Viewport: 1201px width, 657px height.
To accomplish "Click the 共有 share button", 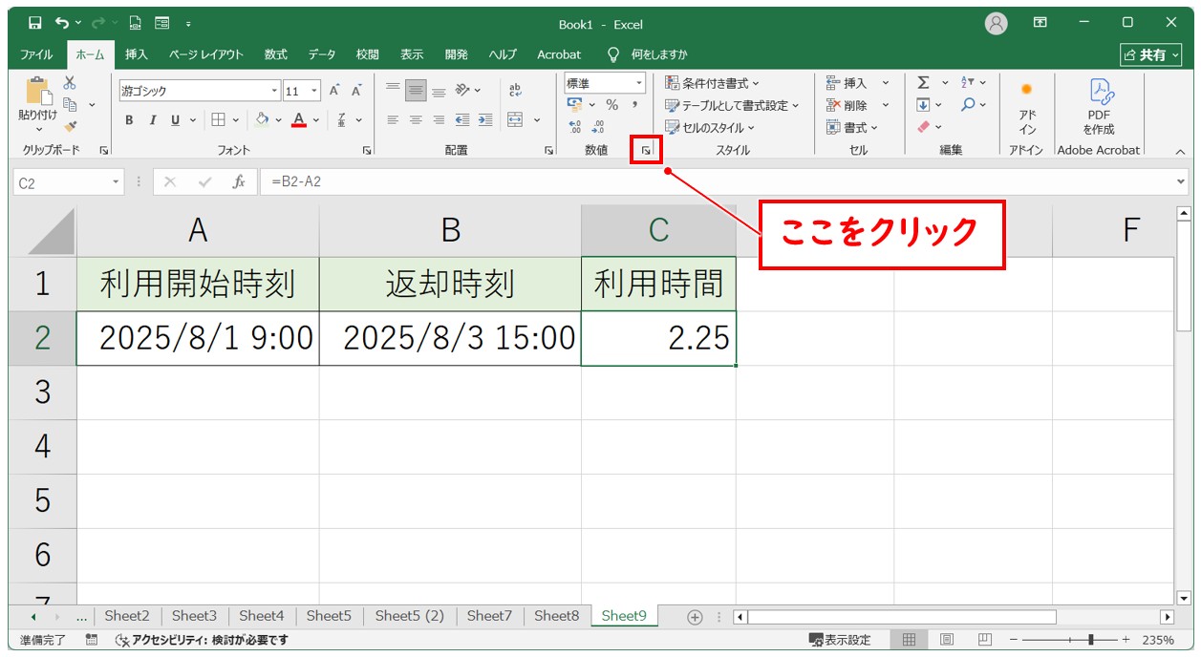I will pyautogui.click(x=1151, y=54).
